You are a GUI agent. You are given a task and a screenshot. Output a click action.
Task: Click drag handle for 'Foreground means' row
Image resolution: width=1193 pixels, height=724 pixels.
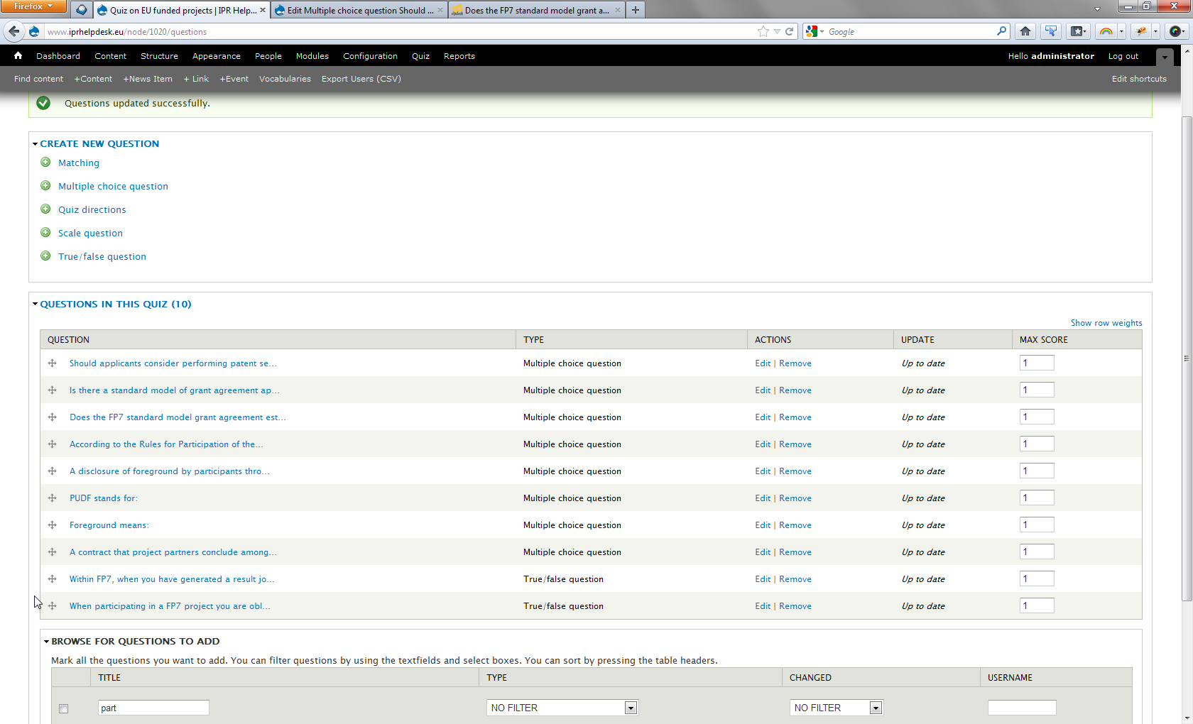point(52,525)
